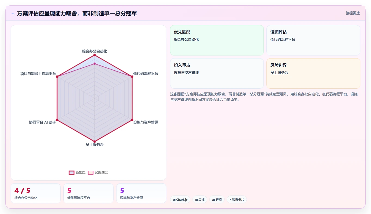Click the radar data point at 协同平台 AI 助手 vertex
The height and width of the screenshot is (214, 371).
coord(57,120)
